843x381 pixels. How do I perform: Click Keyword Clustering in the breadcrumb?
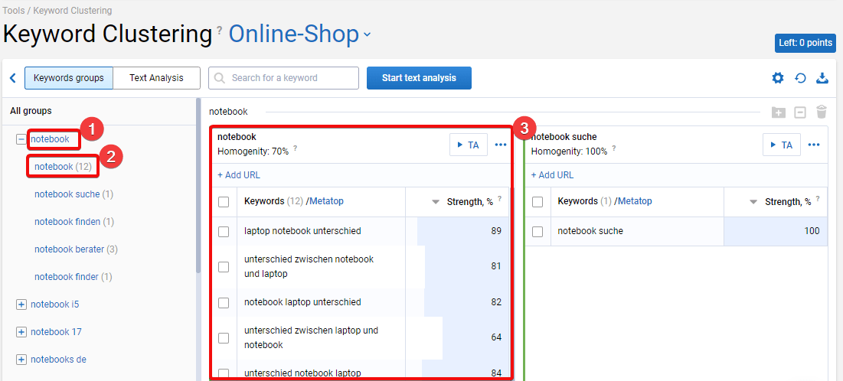pyautogui.click(x=73, y=10)
